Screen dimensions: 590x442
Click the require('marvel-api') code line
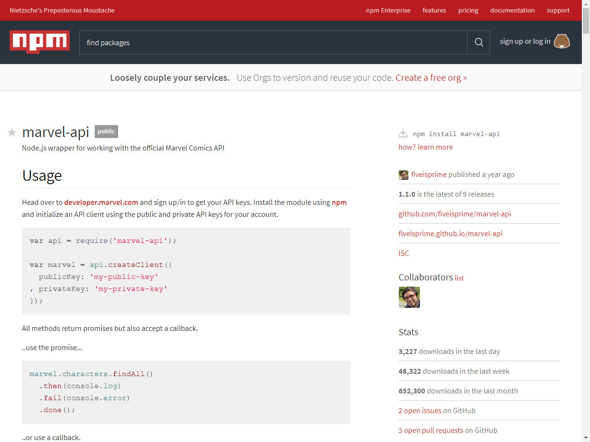(x=103, y=240)
